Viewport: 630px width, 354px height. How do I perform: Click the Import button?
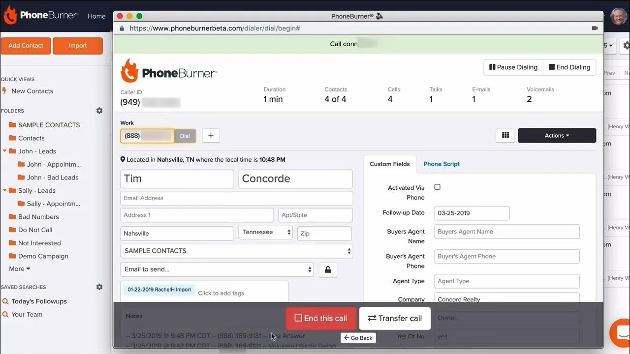[78, 46]
